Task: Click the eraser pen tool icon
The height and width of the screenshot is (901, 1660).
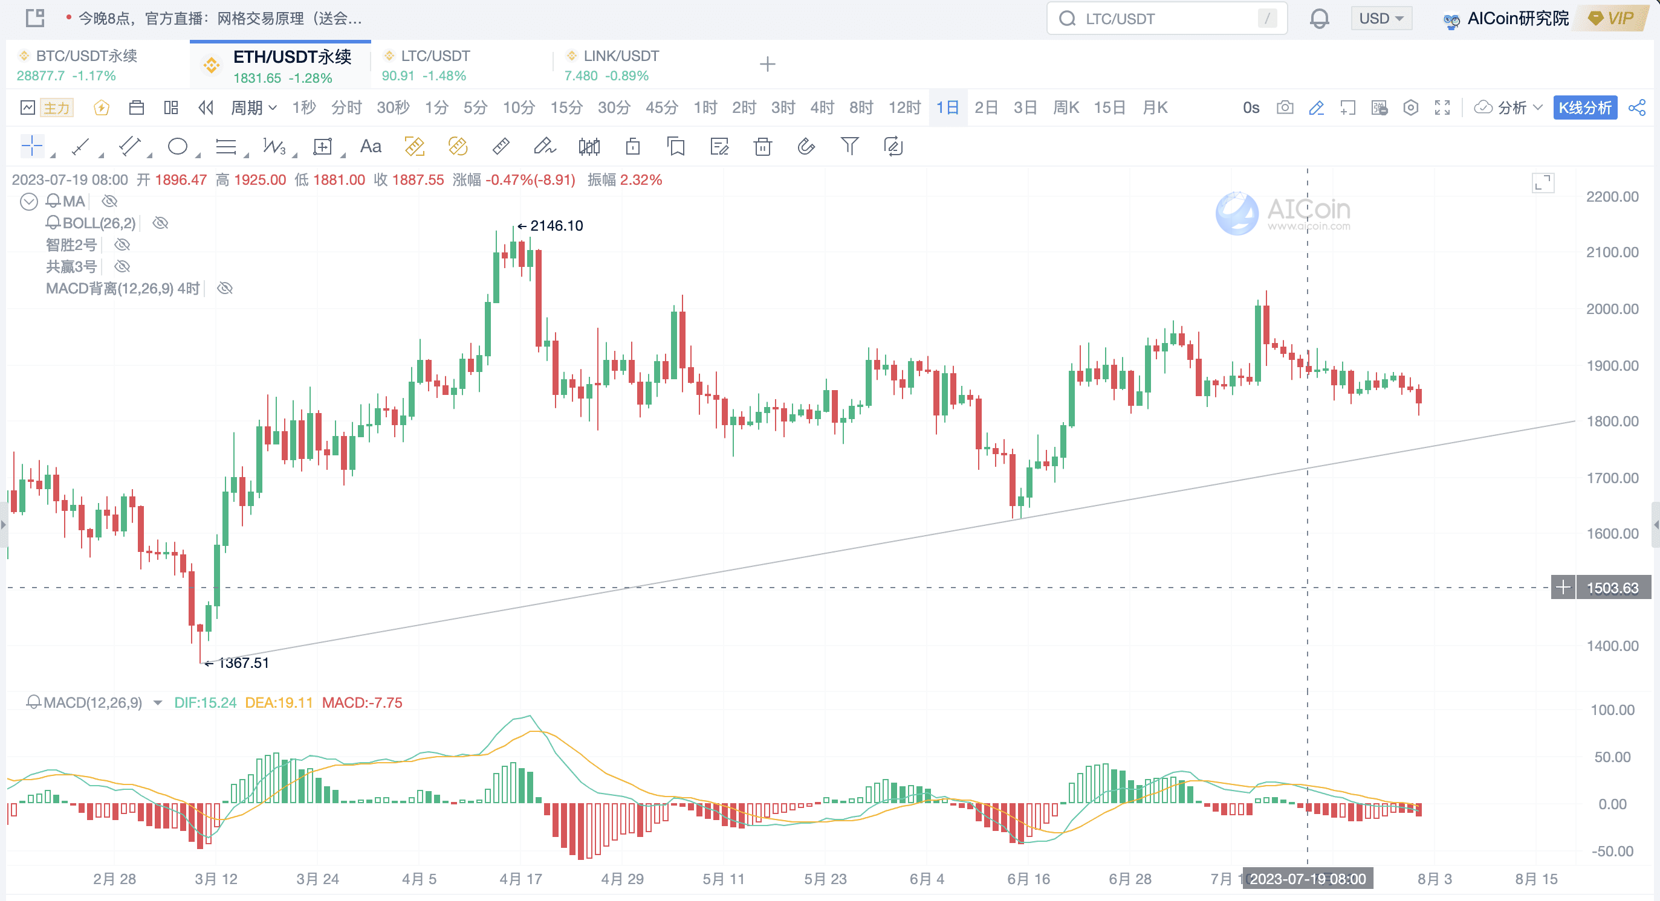Action: [x=545, y=147]
